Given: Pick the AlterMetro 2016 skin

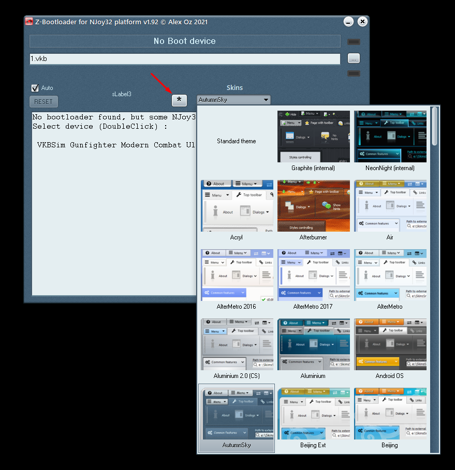Looking at the screenshot, I should click(237, 279).
